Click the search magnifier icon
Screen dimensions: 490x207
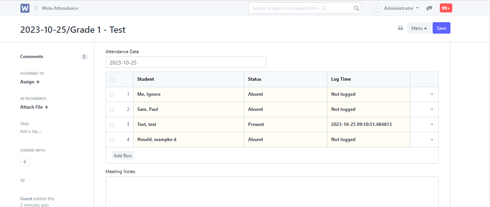click(x=356, y=8)
